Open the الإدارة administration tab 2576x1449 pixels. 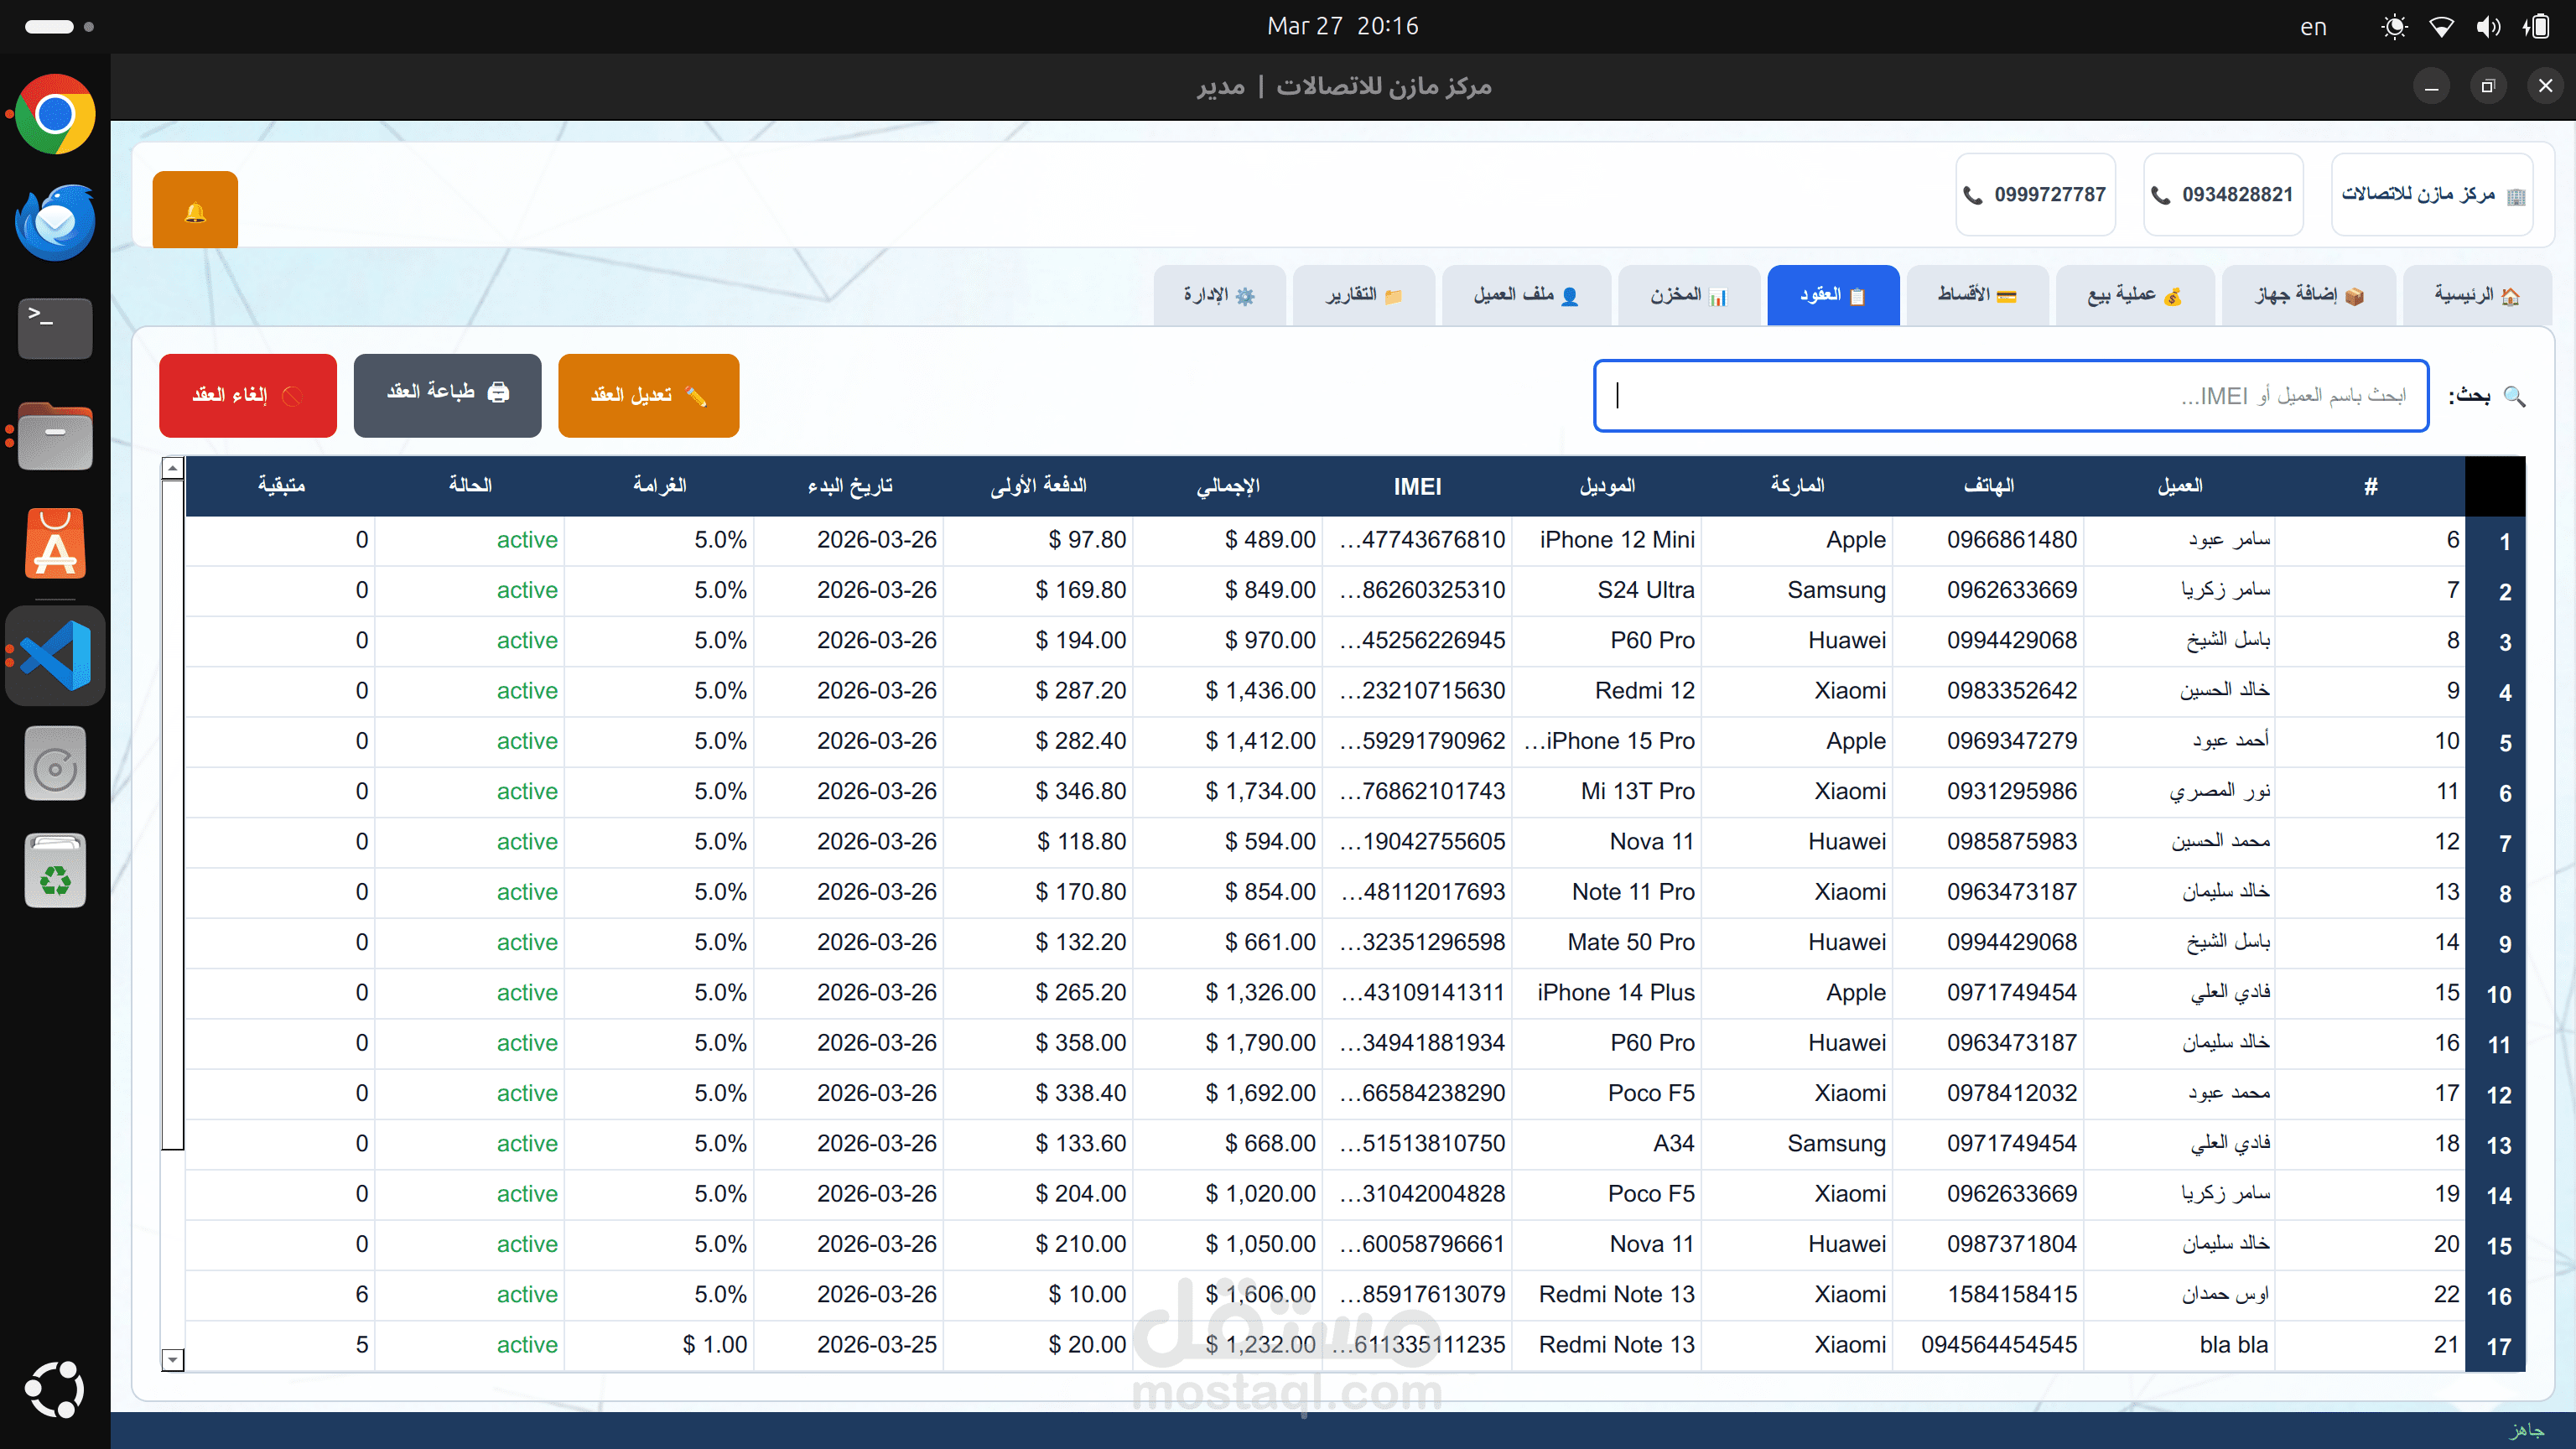[1219, 295]
